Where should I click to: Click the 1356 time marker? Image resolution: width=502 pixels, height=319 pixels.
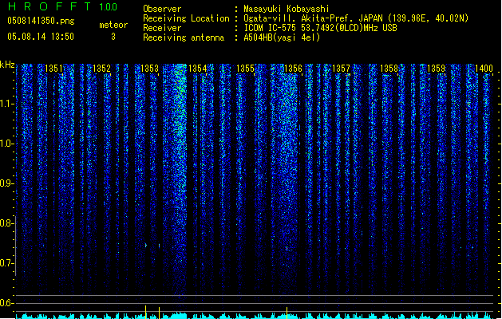[x=293, y=69]
